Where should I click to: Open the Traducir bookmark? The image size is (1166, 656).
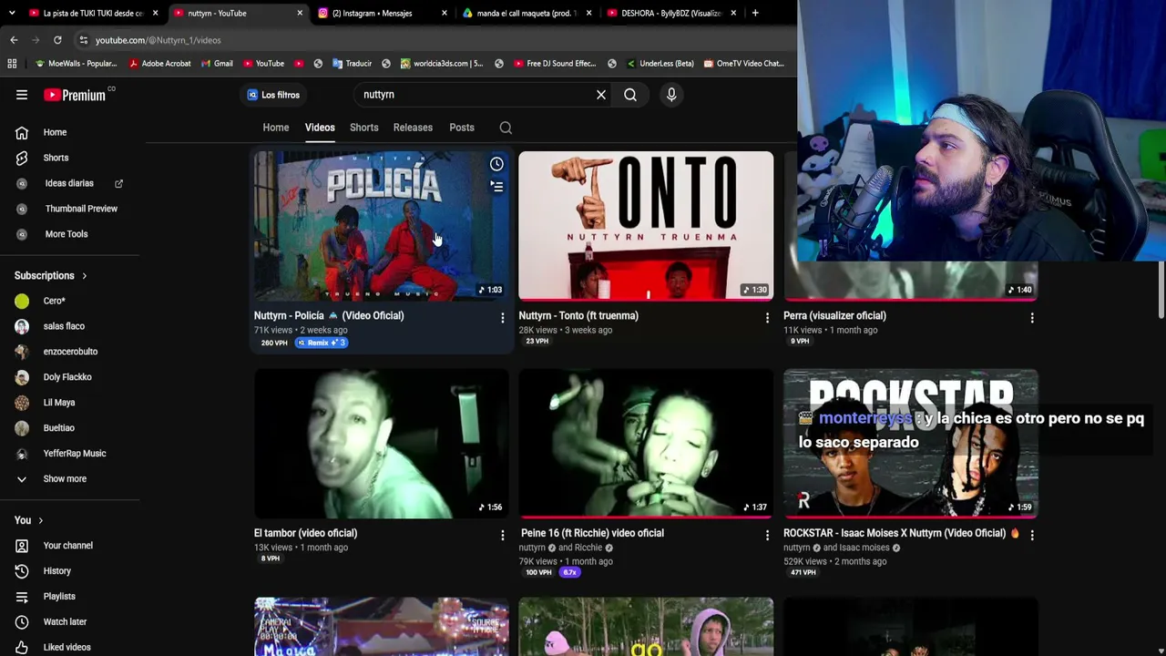pos(352,64)
